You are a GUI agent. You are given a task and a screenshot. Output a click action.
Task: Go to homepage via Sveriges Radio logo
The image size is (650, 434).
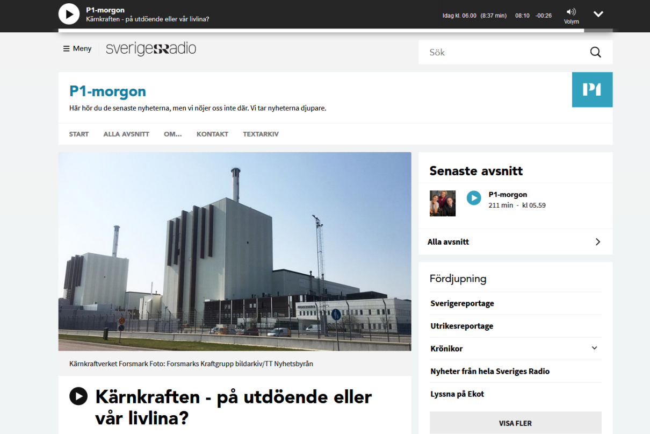coord(151,48)
